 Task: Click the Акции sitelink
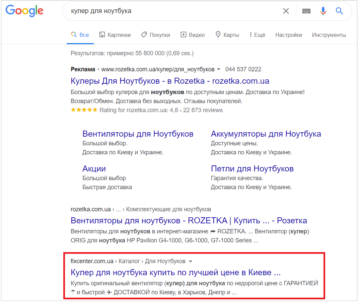point(94,168)
